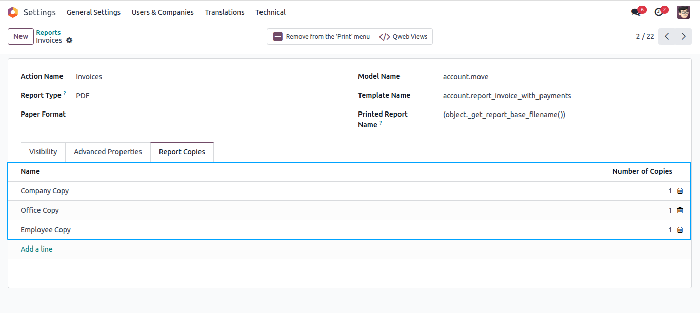Delete the Employee Copy line
This screenshot has height=313, width=700.
pyautogui.click(x=680, y=230)
